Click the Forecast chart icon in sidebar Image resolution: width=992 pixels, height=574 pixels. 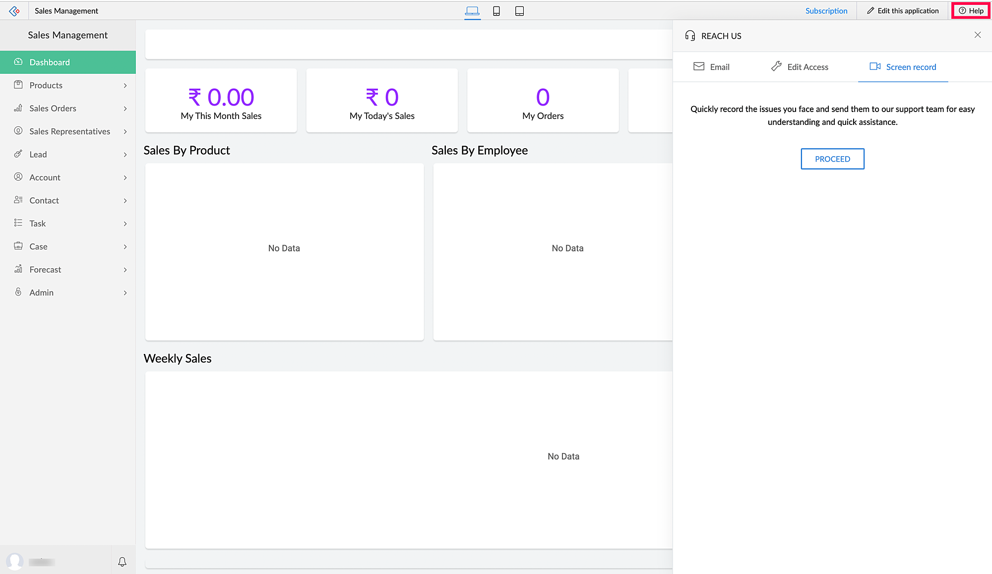(x=18, y=269)
